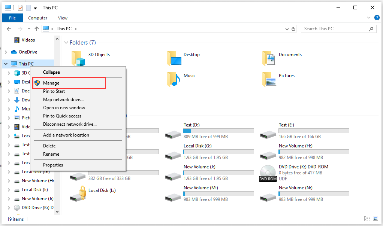Choose Properties in the context menu

[53, 165]
